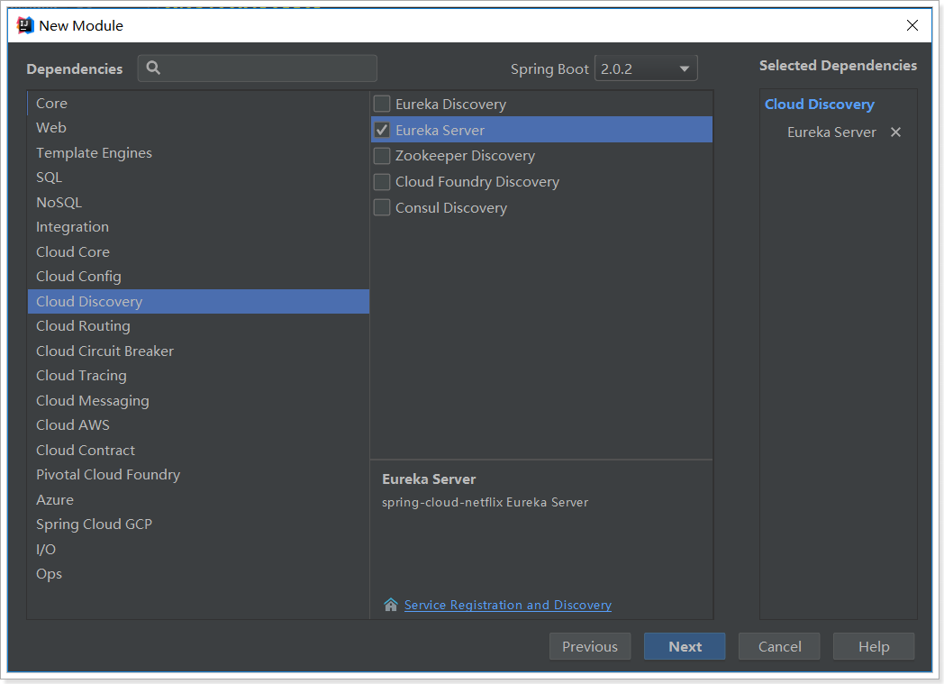Check the Consul Discovery checkbox
Image resolution: width=944 pixels, height=684 pixels.
pyautogui.click(x=382, y=208)
